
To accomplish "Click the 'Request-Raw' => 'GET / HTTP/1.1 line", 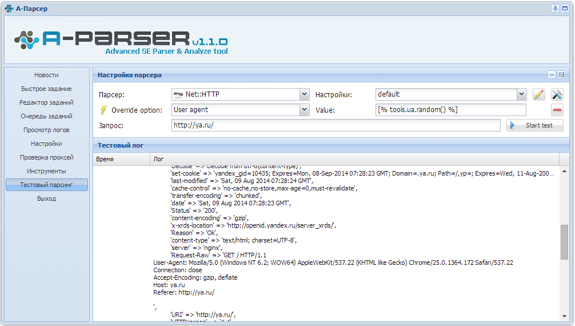I will pyautogui.click(x=218, y=255).
